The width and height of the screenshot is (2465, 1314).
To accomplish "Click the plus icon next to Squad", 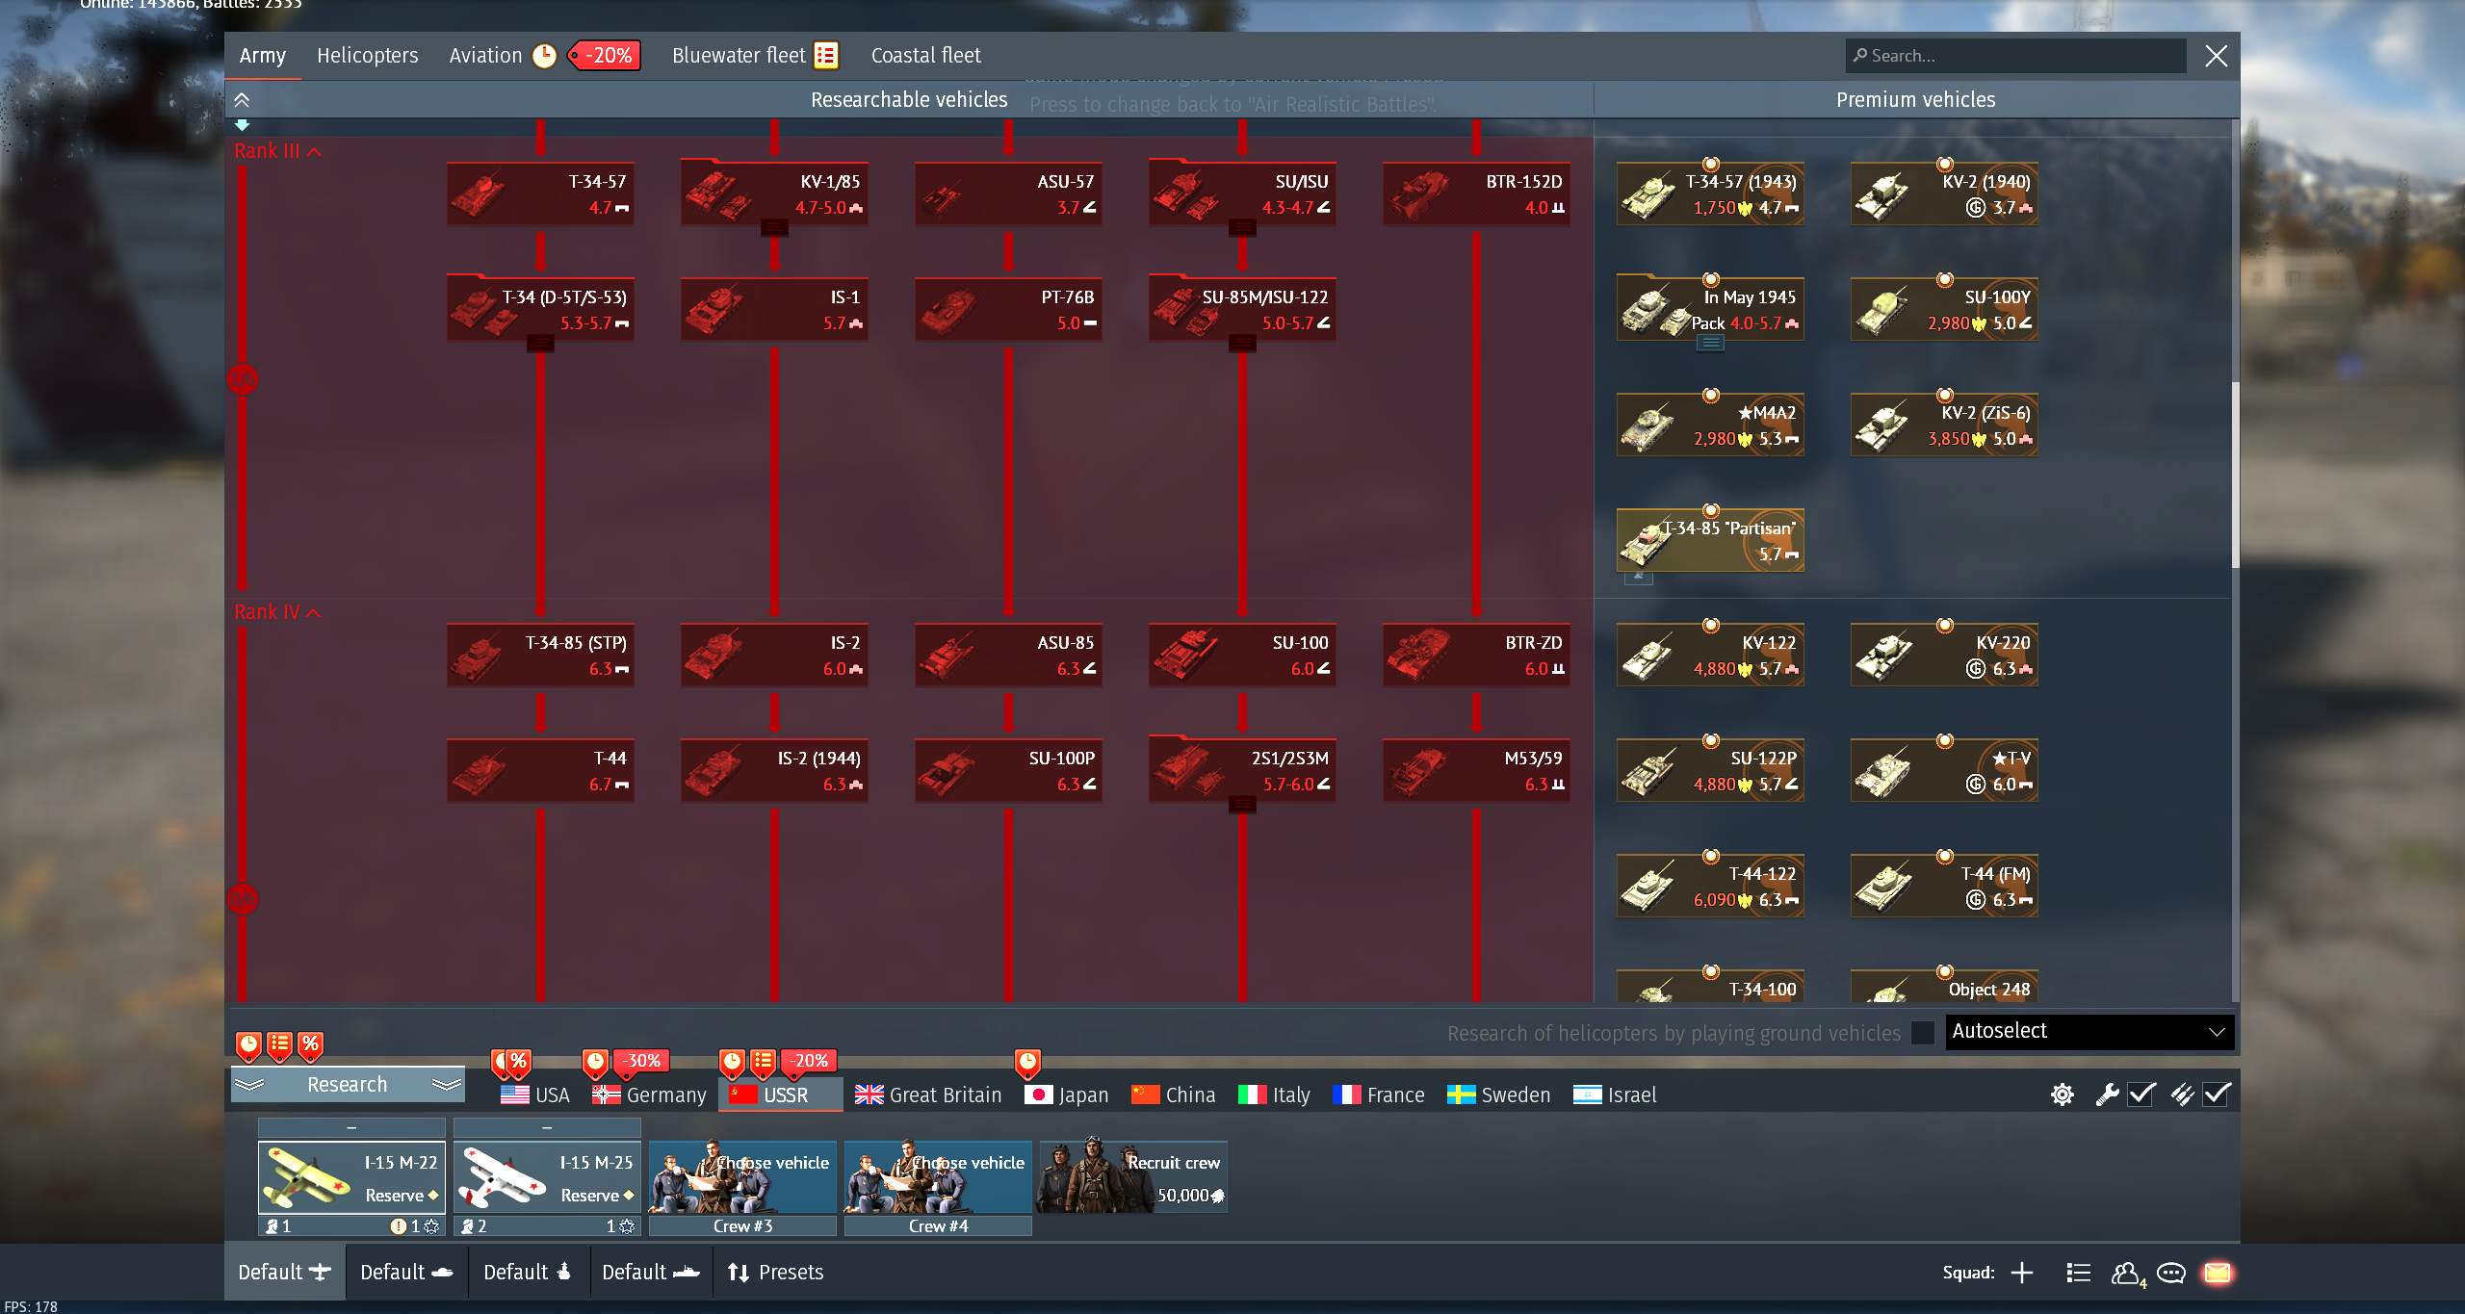I will click(2022, 1273).
